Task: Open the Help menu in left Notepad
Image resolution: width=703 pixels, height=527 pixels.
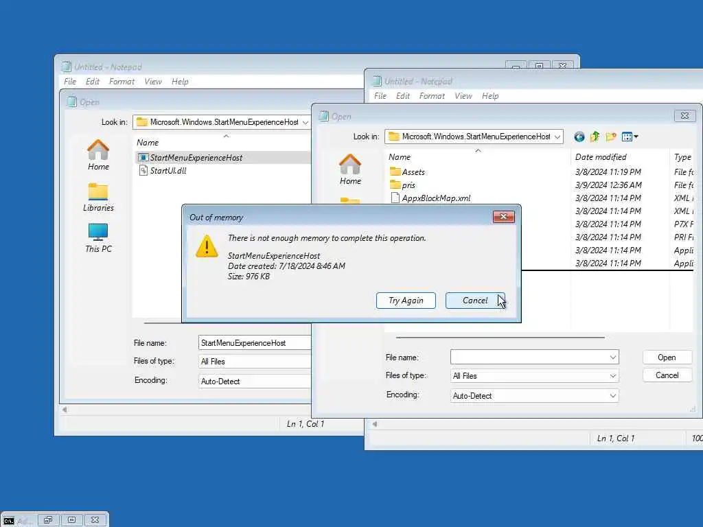Action: [x=180, y=82]
